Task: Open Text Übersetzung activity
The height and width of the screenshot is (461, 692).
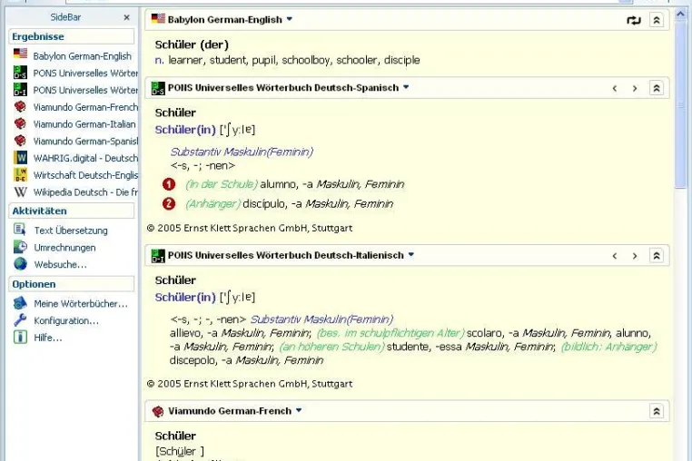Action: click(x=71, y=230)
